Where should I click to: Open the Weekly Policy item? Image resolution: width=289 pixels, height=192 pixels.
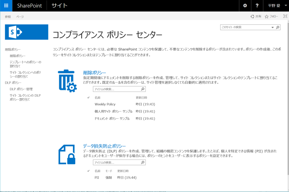(105, 104)
